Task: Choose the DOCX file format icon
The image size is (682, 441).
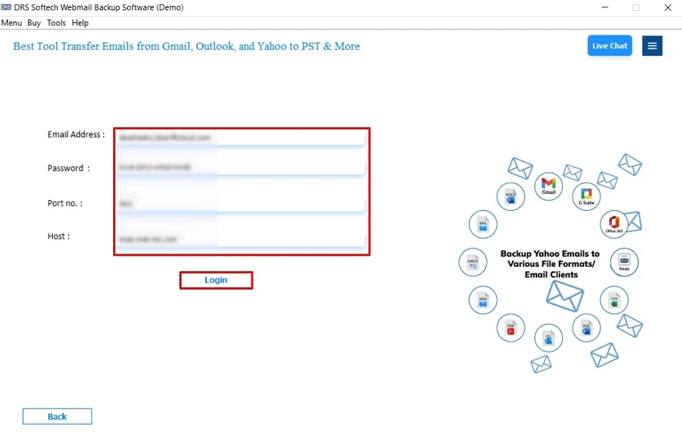Action: point(511,196)
